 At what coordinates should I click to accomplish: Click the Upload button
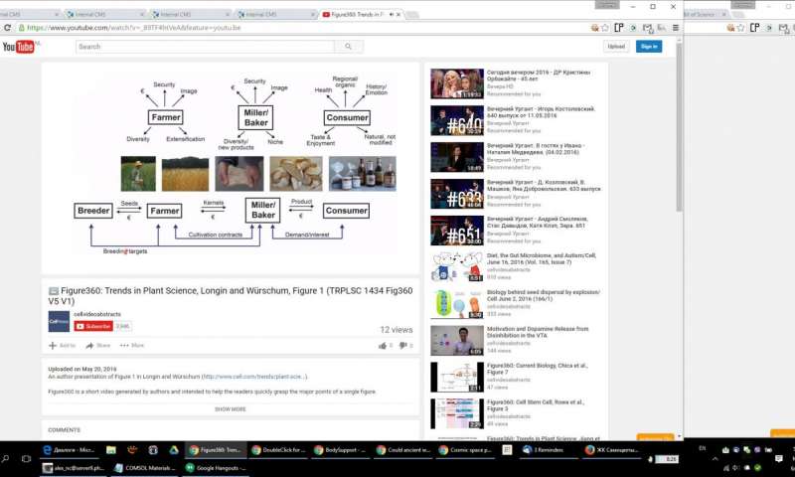pyautogui.click(x=616, y=47)
